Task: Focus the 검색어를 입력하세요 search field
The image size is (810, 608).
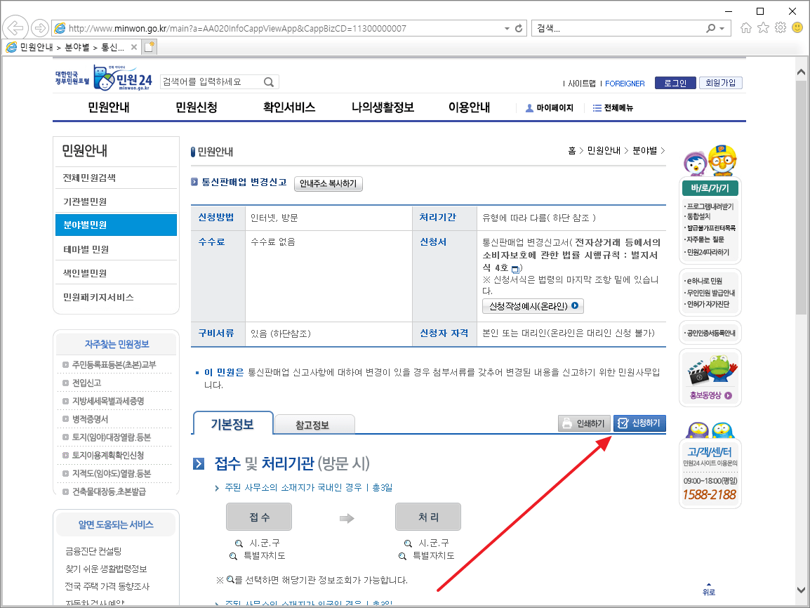Action: (212, 82)
